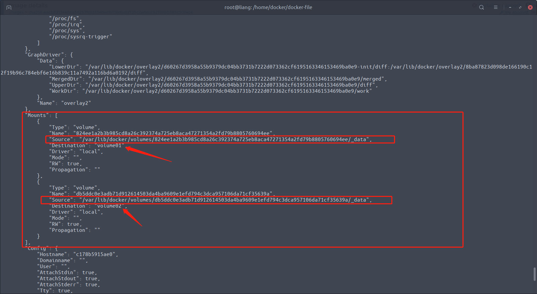The image size is (537, 294).
Task: Minimize the terminal window
Action: (510, 7)
